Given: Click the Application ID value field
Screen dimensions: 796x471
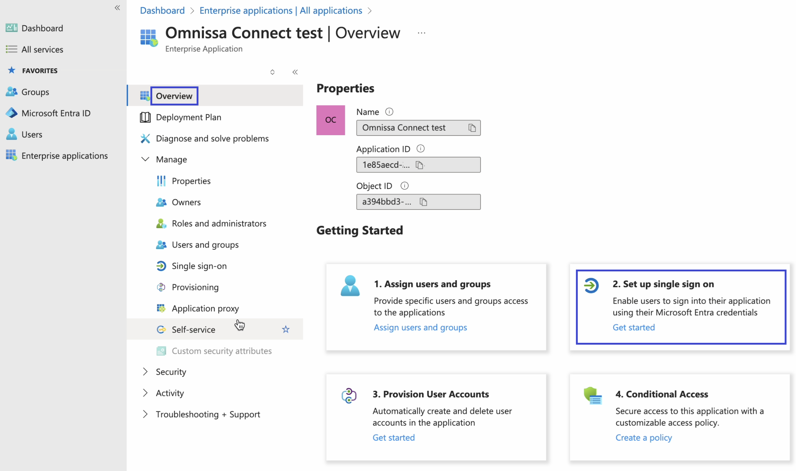Looking at the screenshot, I should [419, 165].
